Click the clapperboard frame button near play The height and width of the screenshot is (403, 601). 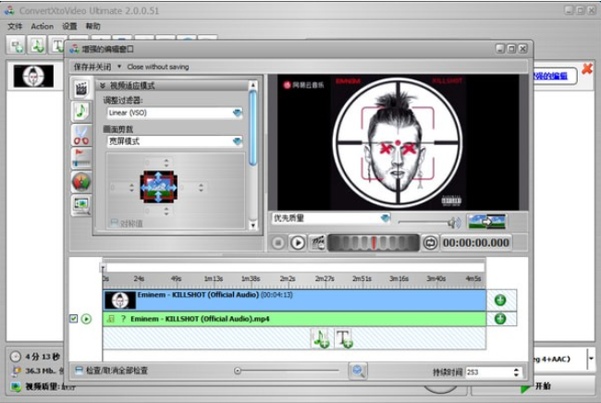tap(317, 242)
